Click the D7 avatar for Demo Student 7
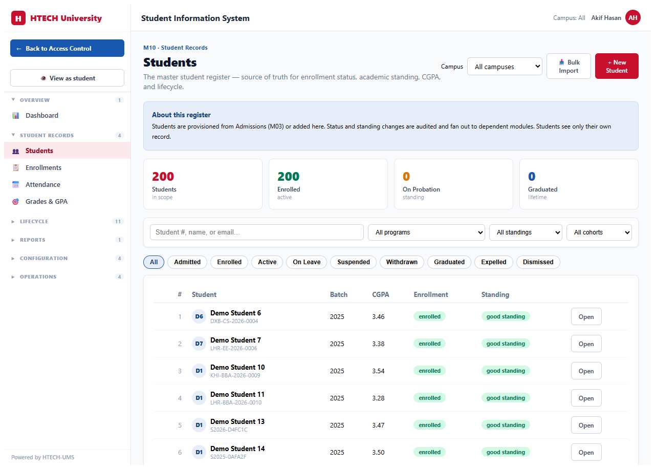 tap(199, 344)
